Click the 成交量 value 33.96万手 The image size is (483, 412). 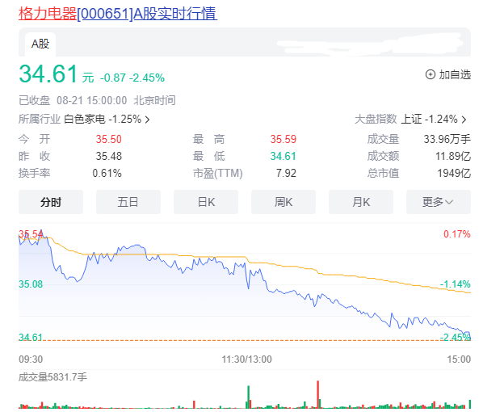(447, 139)
